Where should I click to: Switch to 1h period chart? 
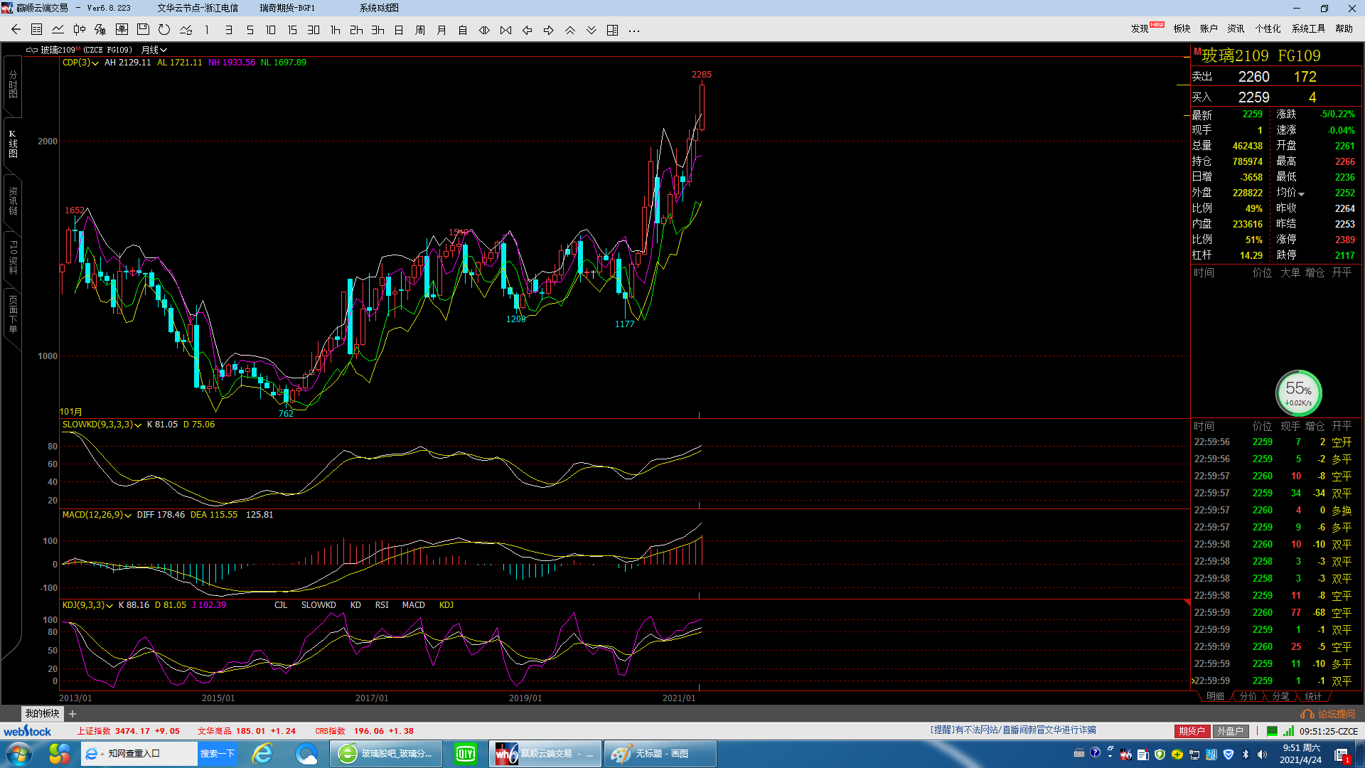[x=335, y=30]
